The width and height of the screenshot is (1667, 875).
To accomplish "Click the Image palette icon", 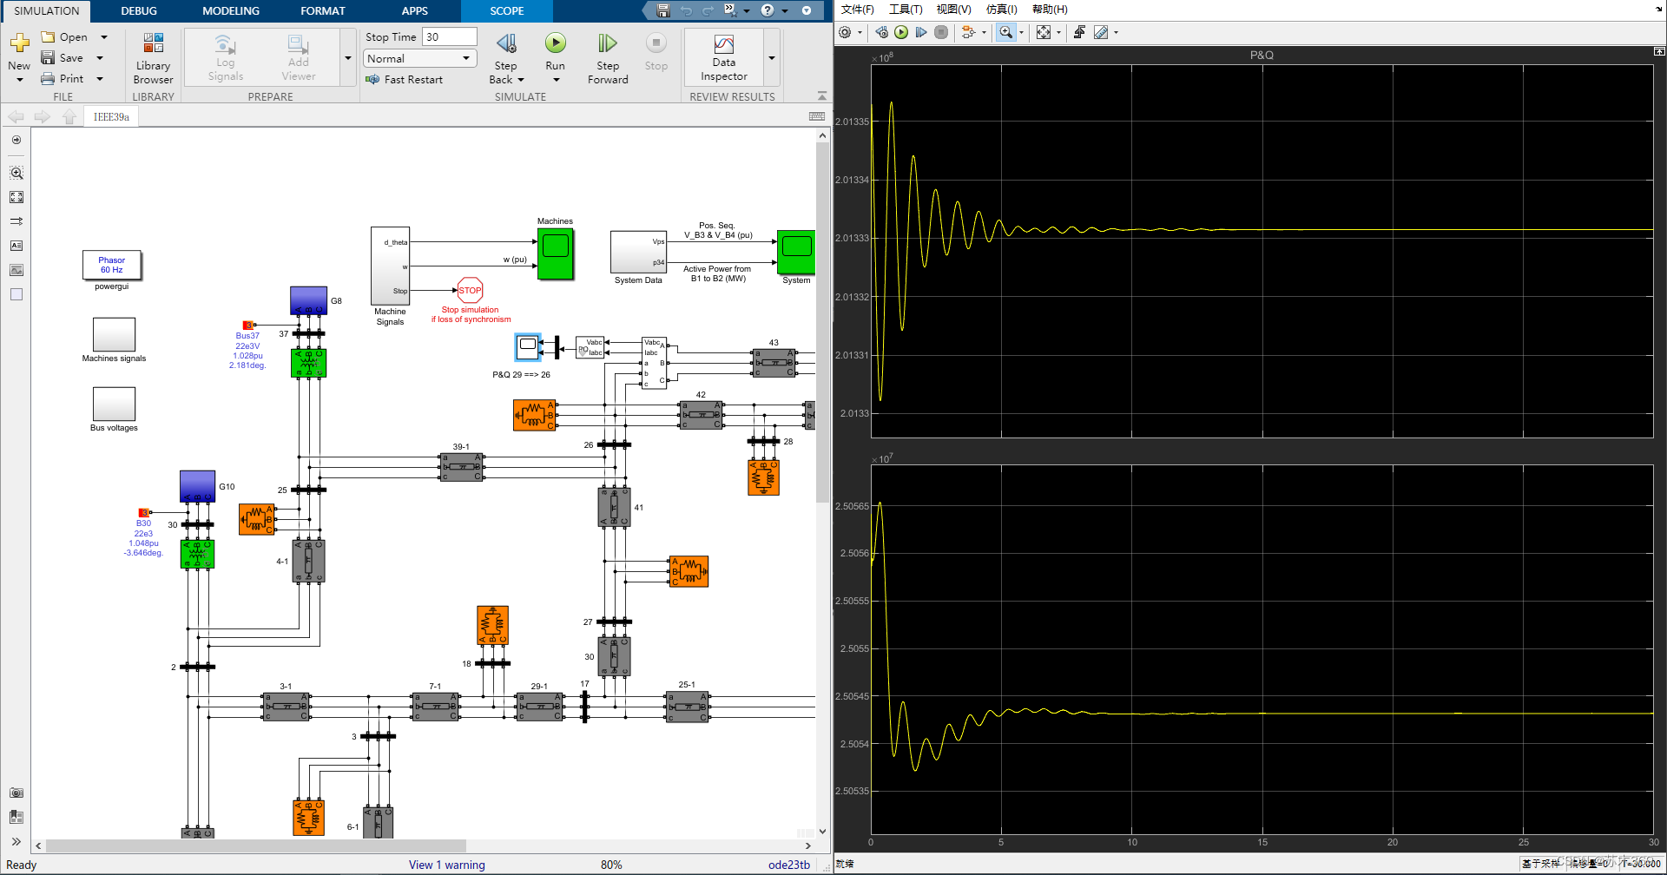I will (x=16, y=270).
